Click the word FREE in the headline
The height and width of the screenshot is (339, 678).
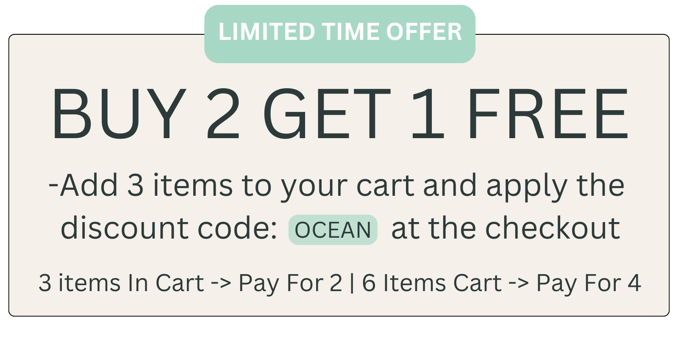[548, 114]
